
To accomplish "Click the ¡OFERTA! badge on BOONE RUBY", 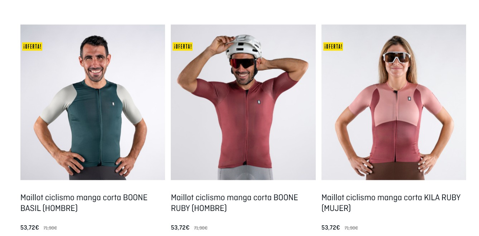I will tap(183, 46).
